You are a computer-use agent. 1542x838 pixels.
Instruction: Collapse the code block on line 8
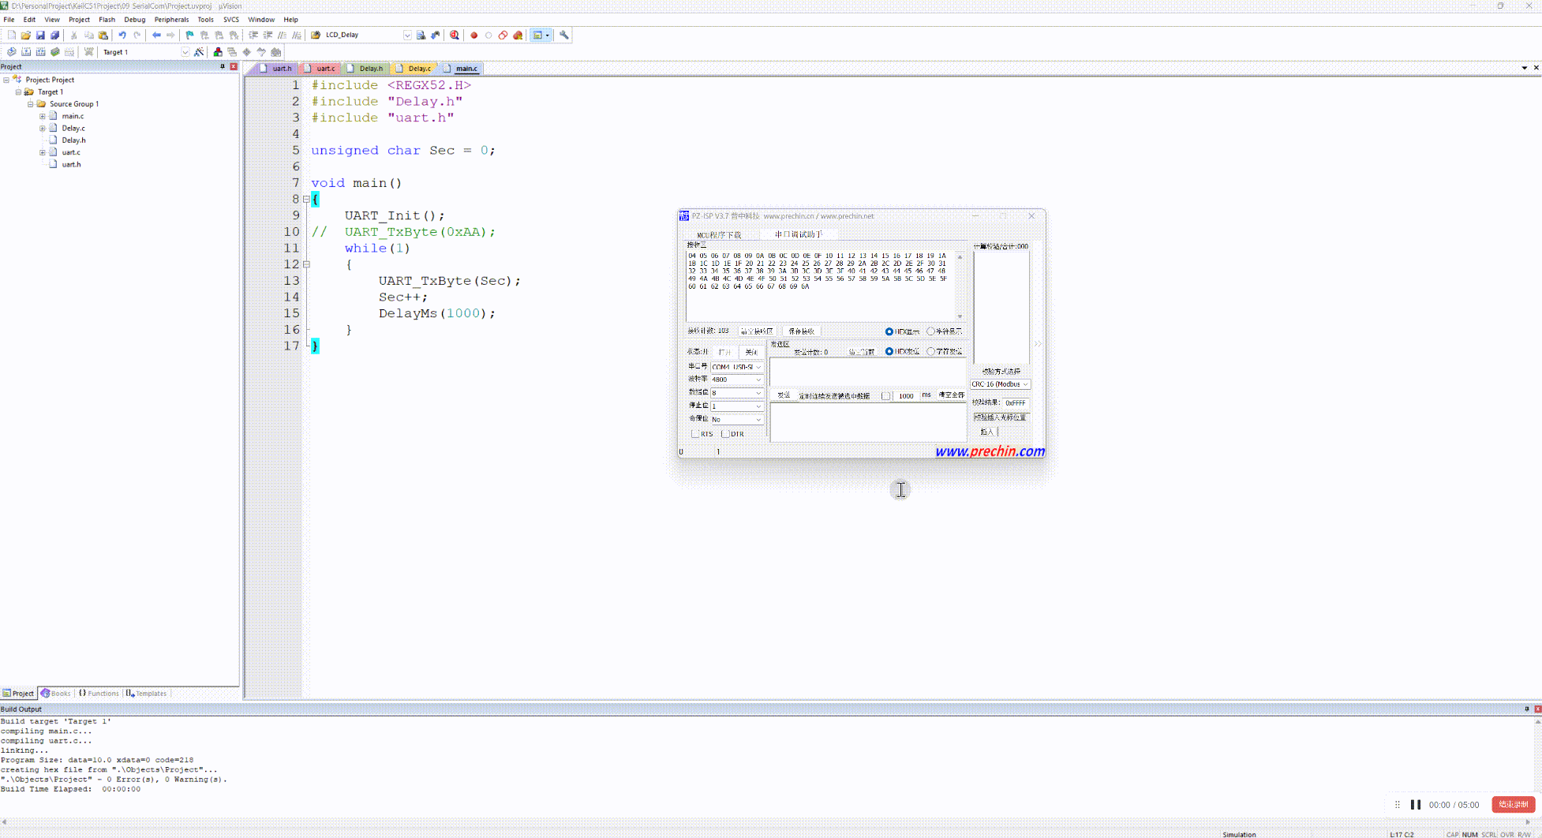(306, 199)
